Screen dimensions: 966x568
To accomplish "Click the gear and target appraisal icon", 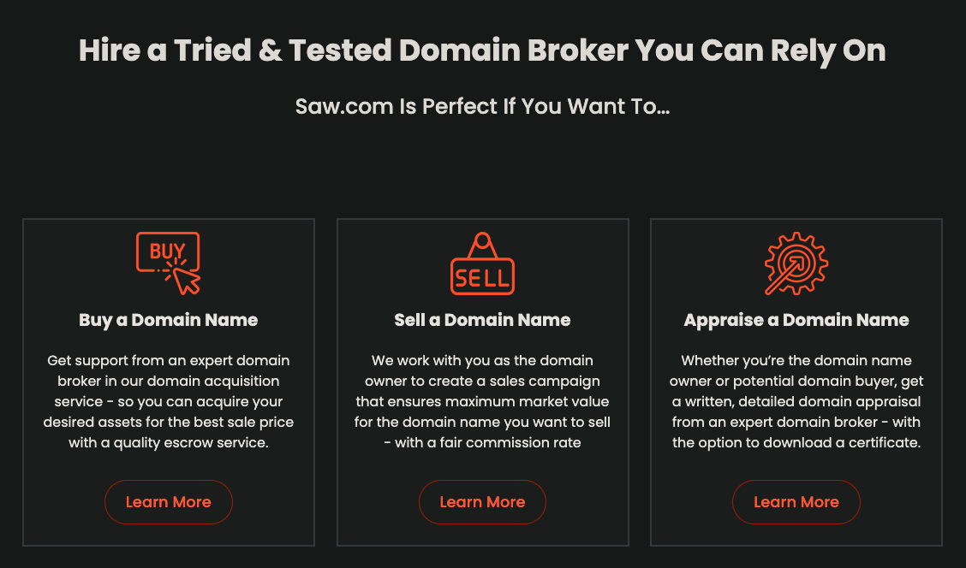I will click(x=796, y=263).
